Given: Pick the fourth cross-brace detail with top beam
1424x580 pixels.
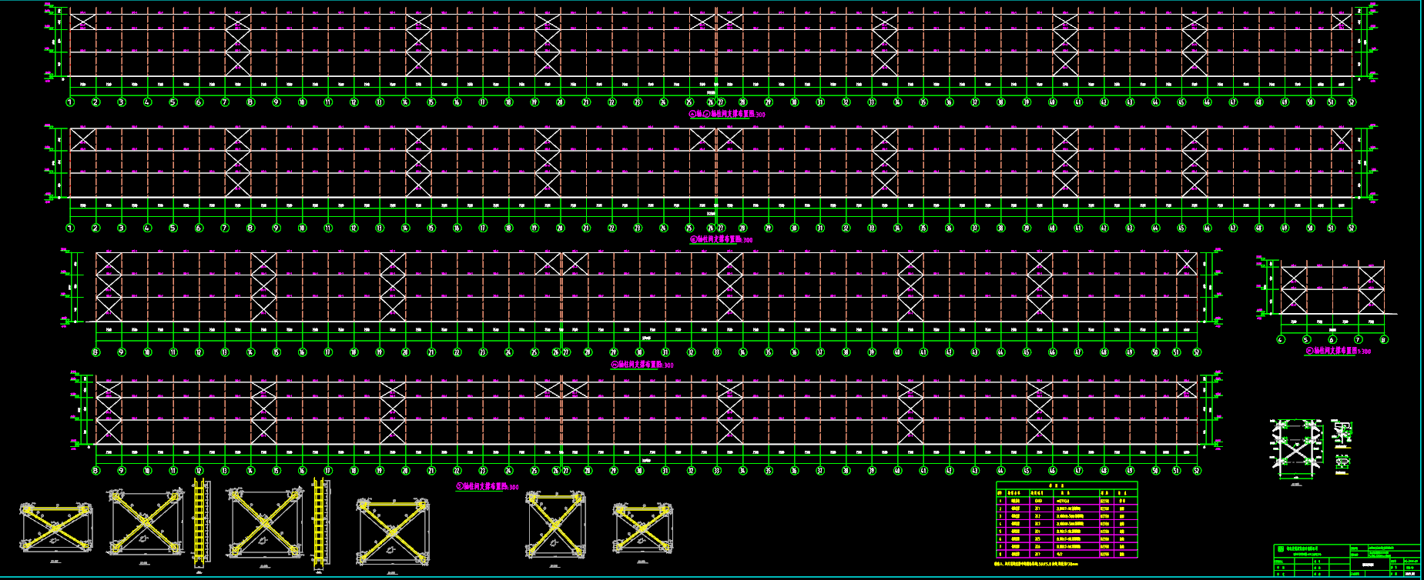Looking at the screenshot, I should [x=393, y=532].
